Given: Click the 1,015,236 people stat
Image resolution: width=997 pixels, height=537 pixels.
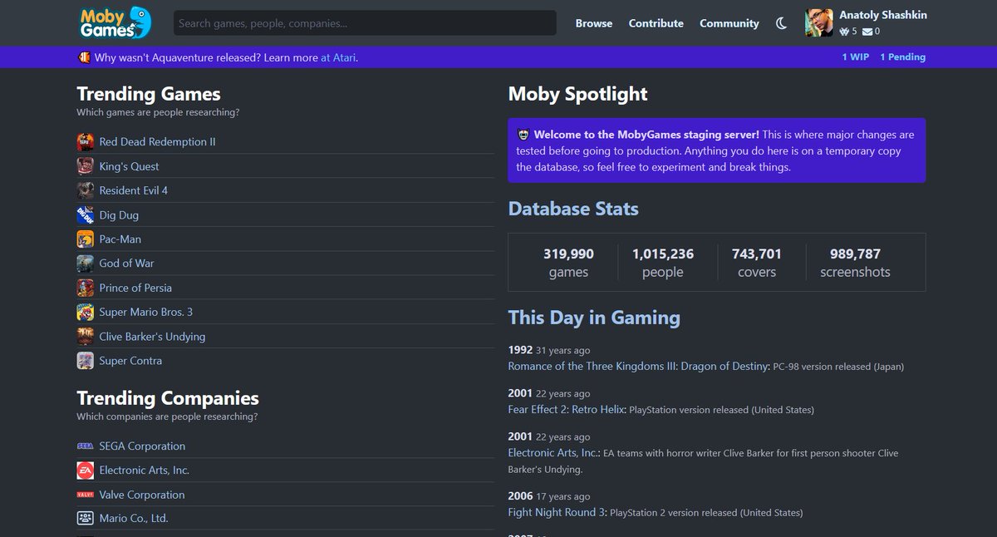Looking at the screenshot, I should tap(663, 263).
